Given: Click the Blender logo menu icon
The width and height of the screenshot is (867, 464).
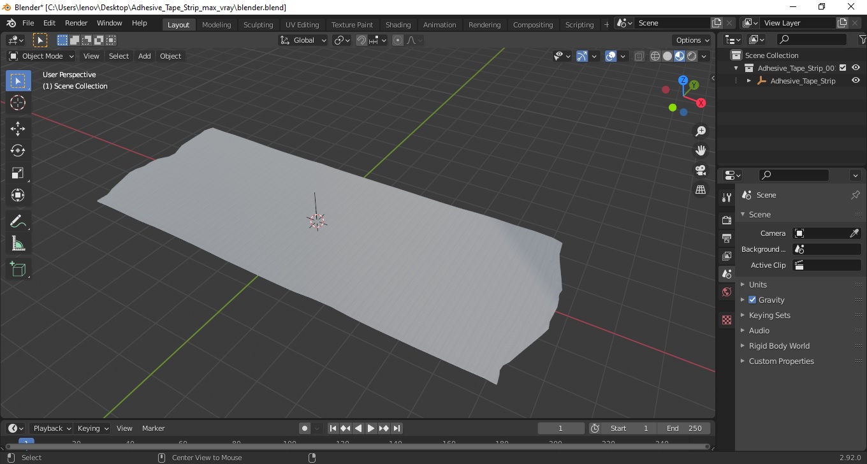Looking at the screenshot, I should 11,23.
